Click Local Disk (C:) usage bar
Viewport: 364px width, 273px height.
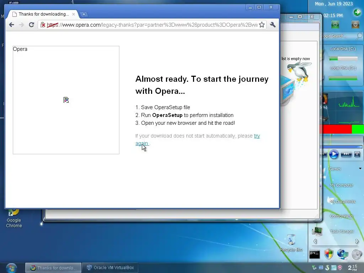tap(343, 59)
